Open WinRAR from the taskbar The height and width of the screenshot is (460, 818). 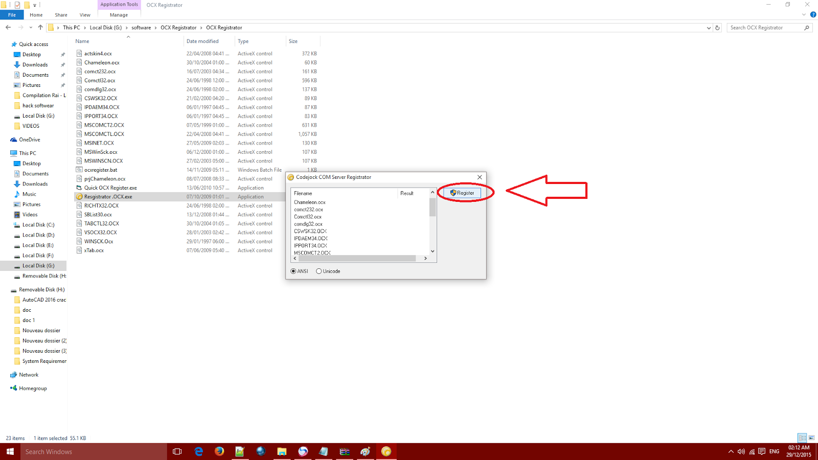click(345, 451)
